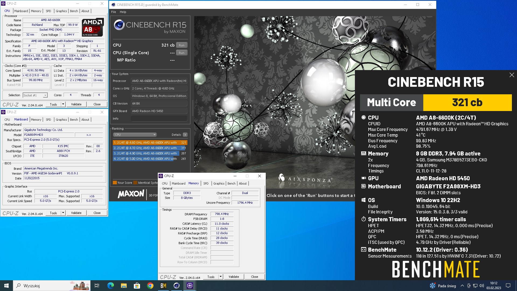Open CPU tab in Memory CPU-Z window

click(165, 183)
